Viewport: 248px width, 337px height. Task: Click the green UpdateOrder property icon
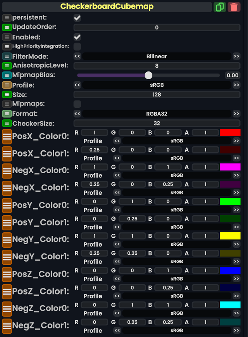click(6, 27)
